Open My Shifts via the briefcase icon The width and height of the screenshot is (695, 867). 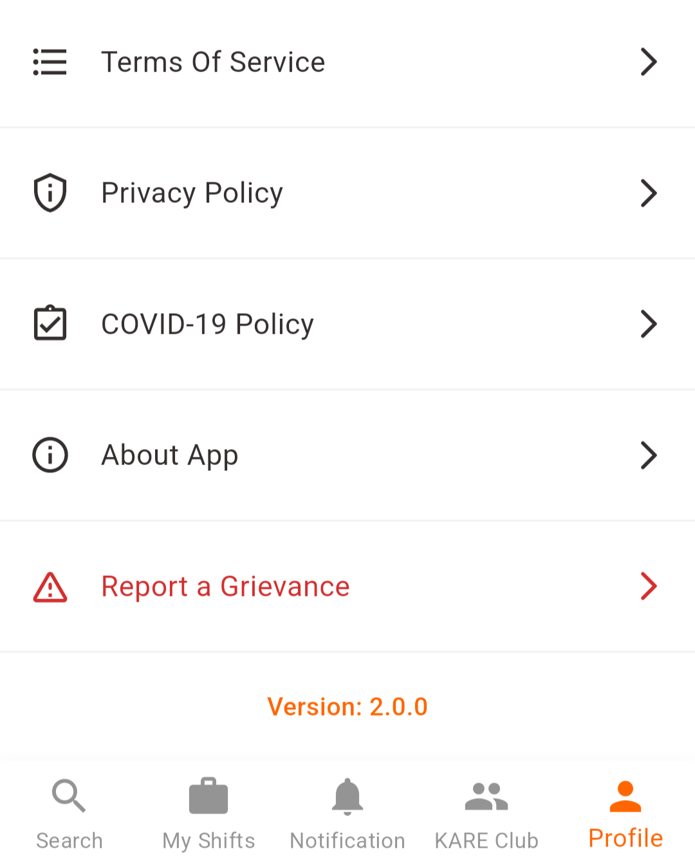click(x=208, y=796)
